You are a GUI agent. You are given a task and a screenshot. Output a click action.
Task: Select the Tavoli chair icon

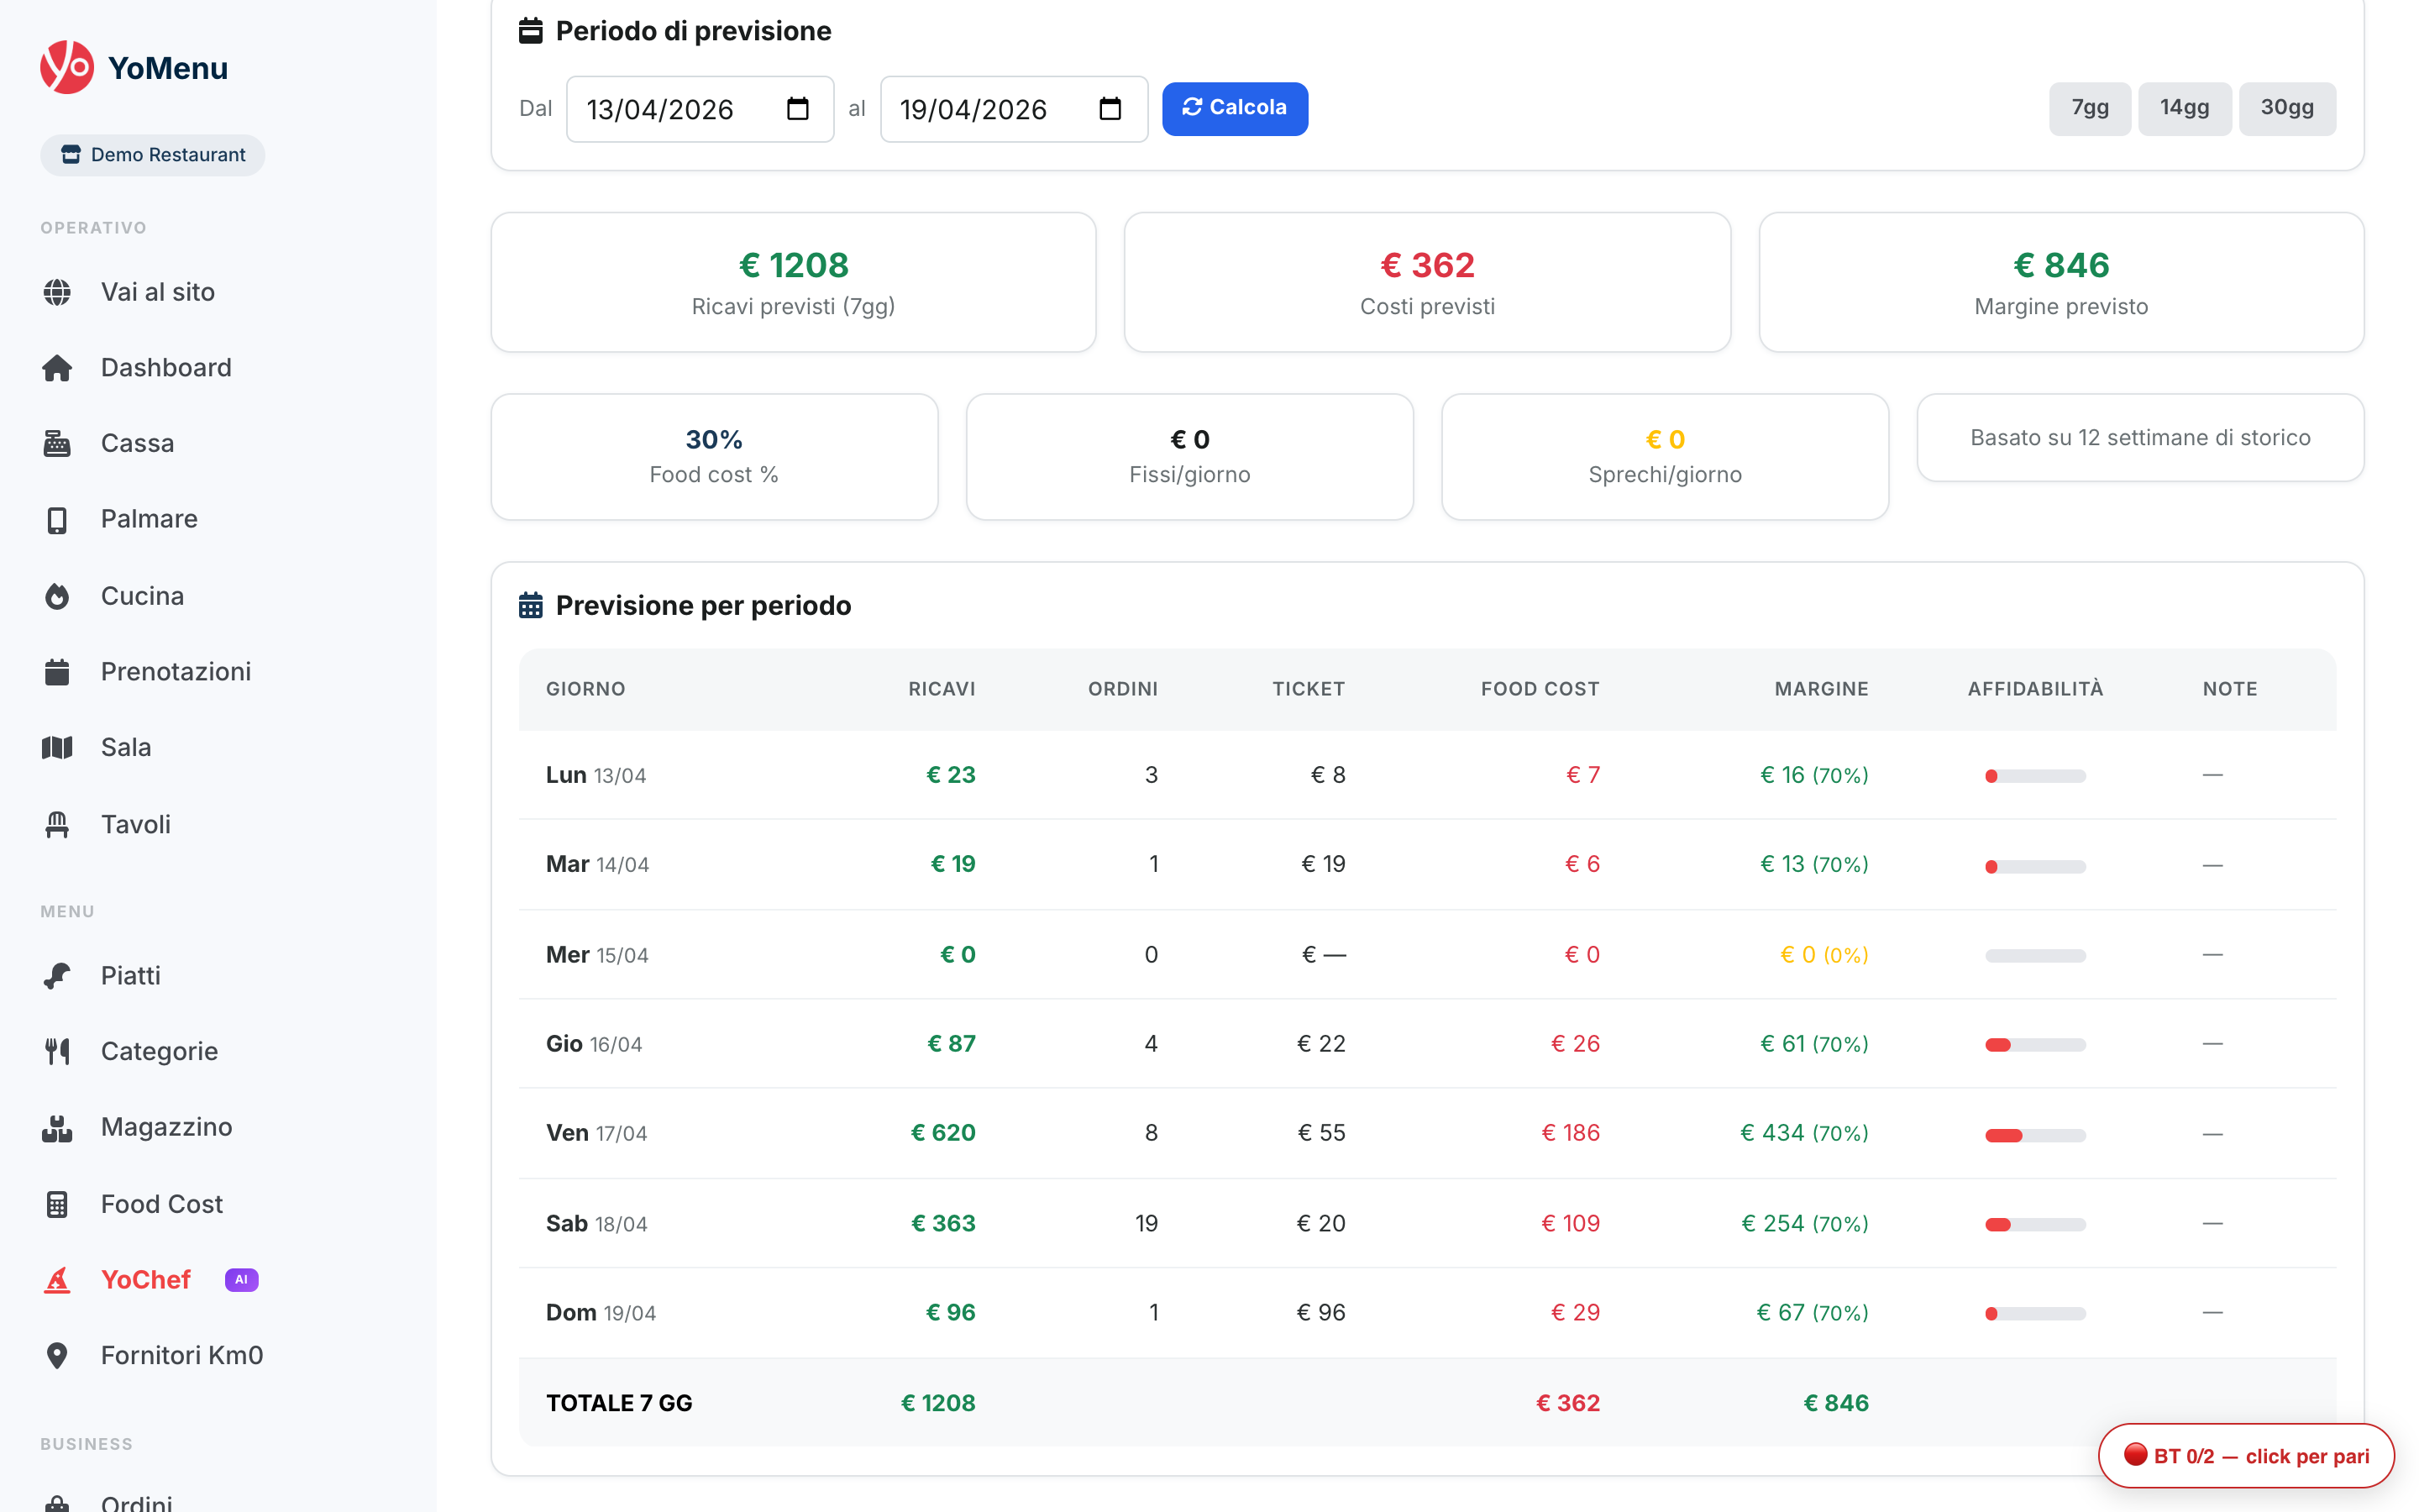tap(57, 824)
